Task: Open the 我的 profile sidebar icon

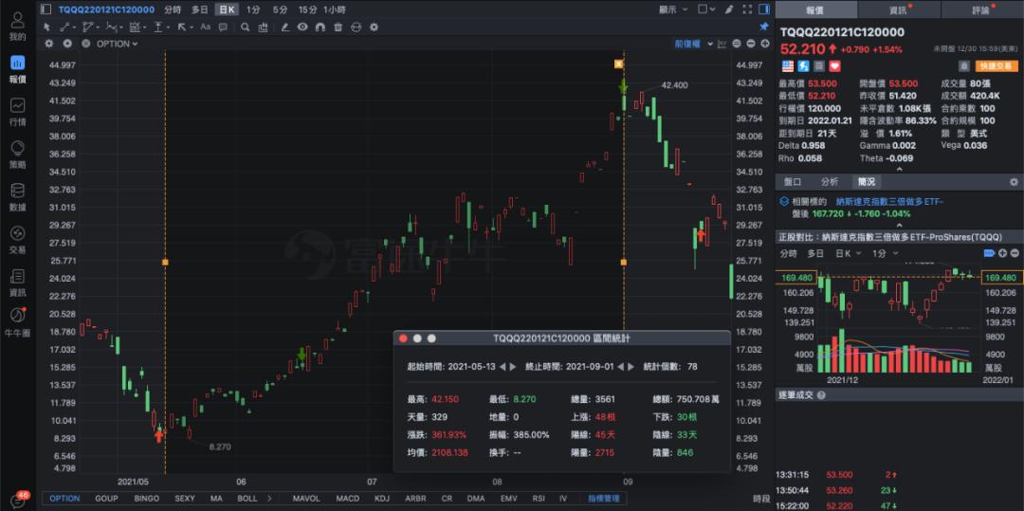Action: point(18,27)
